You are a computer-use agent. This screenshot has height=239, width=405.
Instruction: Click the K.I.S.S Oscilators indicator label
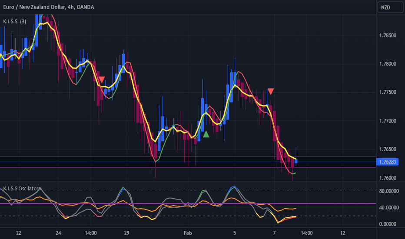point(22,188)
